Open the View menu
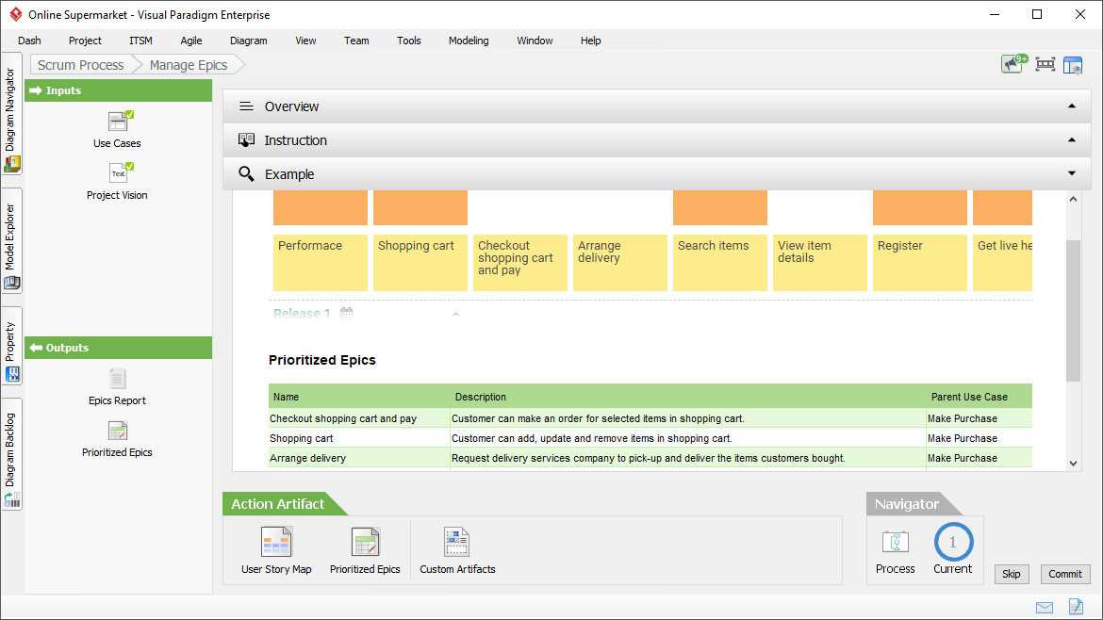 305,41
